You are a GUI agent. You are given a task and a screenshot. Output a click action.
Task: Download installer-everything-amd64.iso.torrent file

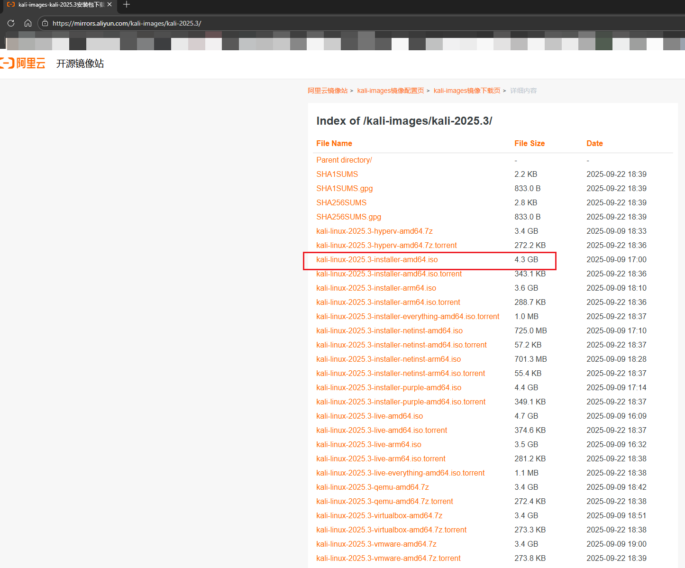click(x=408, y=317)
